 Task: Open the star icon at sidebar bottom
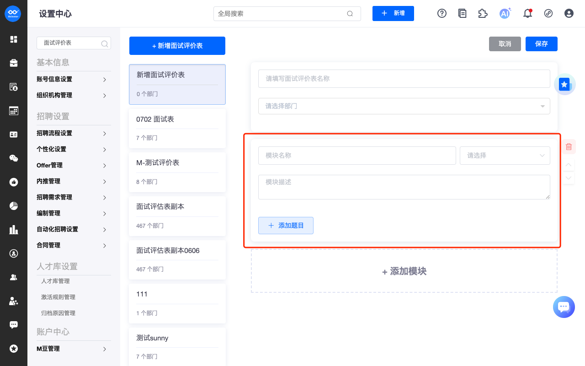tap(14, 349)
